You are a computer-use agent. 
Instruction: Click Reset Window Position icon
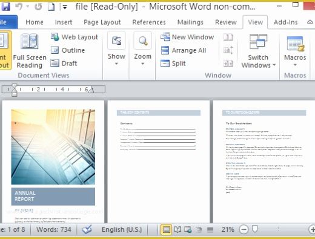[228, 64]
